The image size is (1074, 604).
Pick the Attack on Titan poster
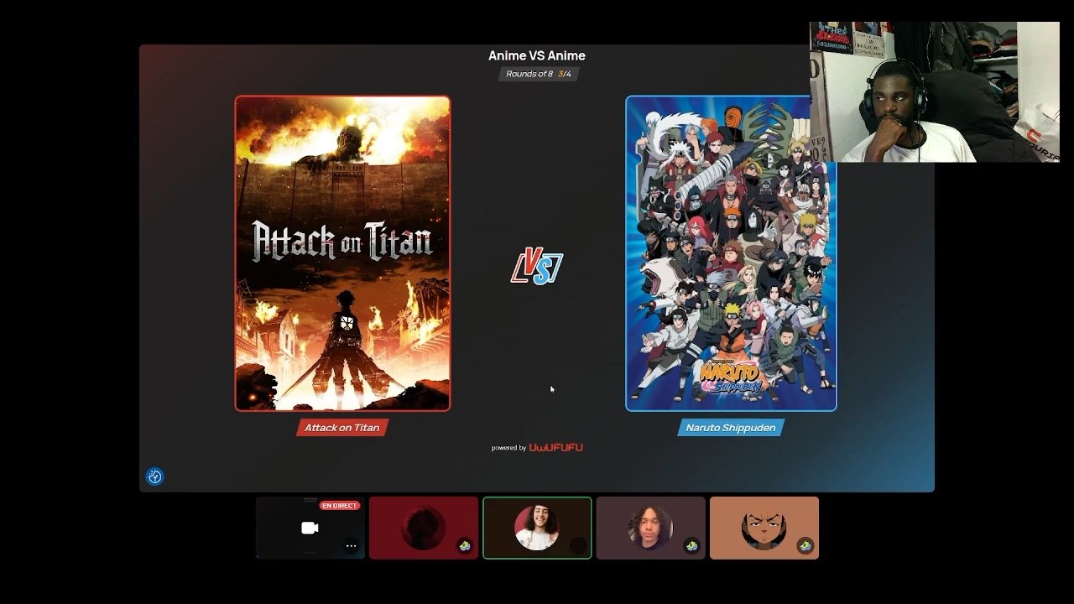click(x=342, y=253)
